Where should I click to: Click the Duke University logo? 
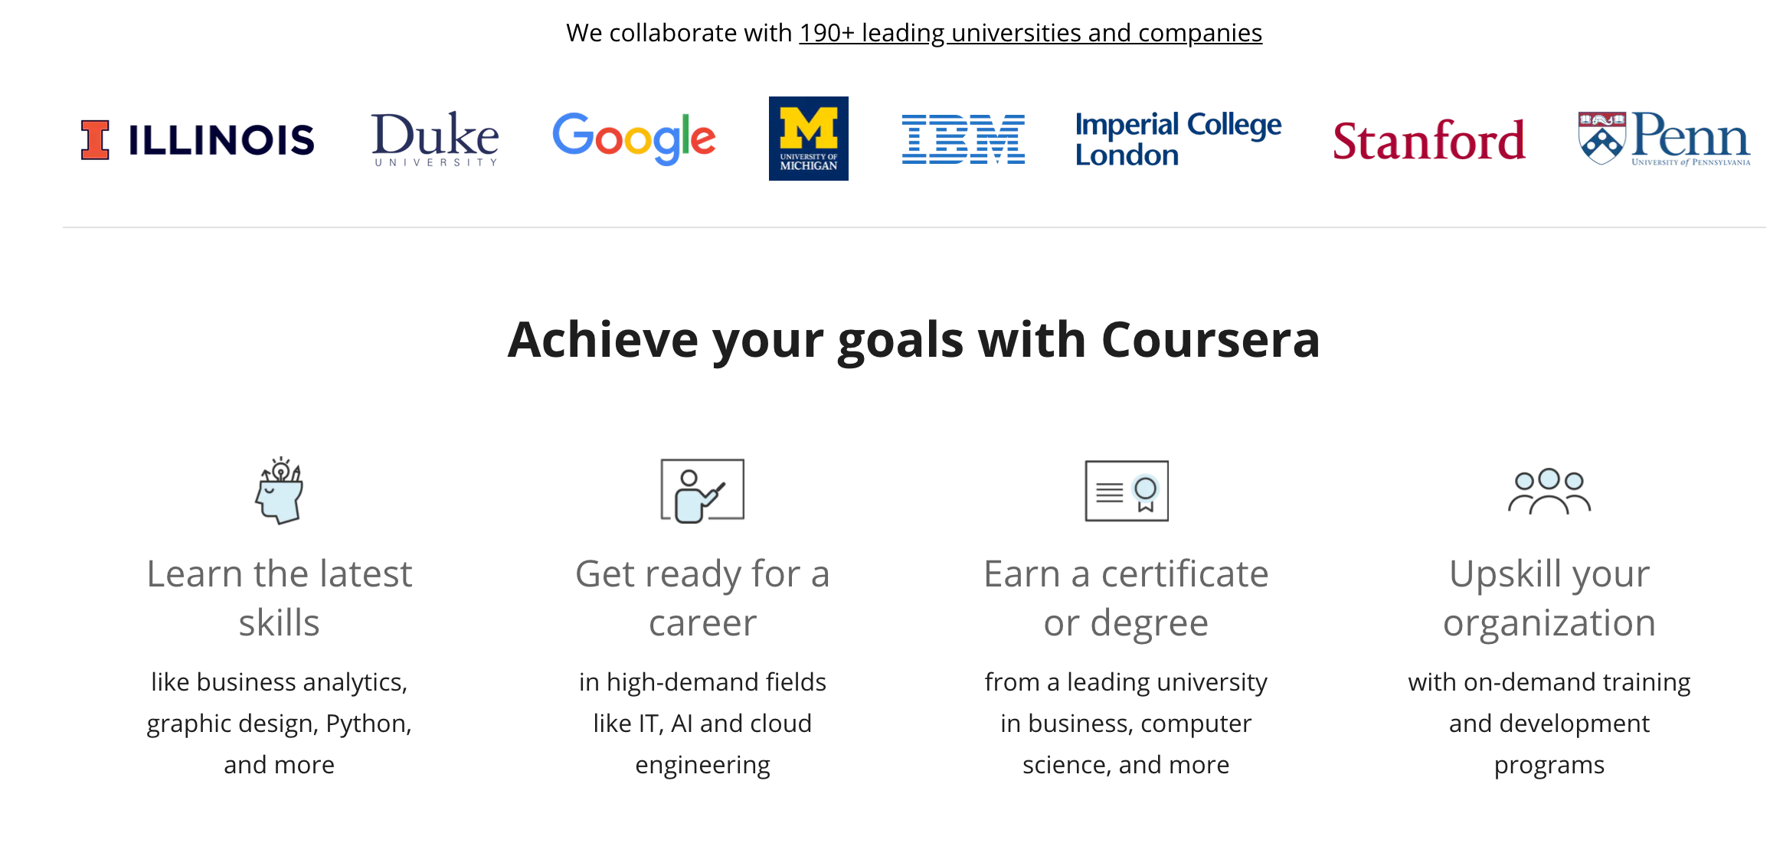click(435, 139)
